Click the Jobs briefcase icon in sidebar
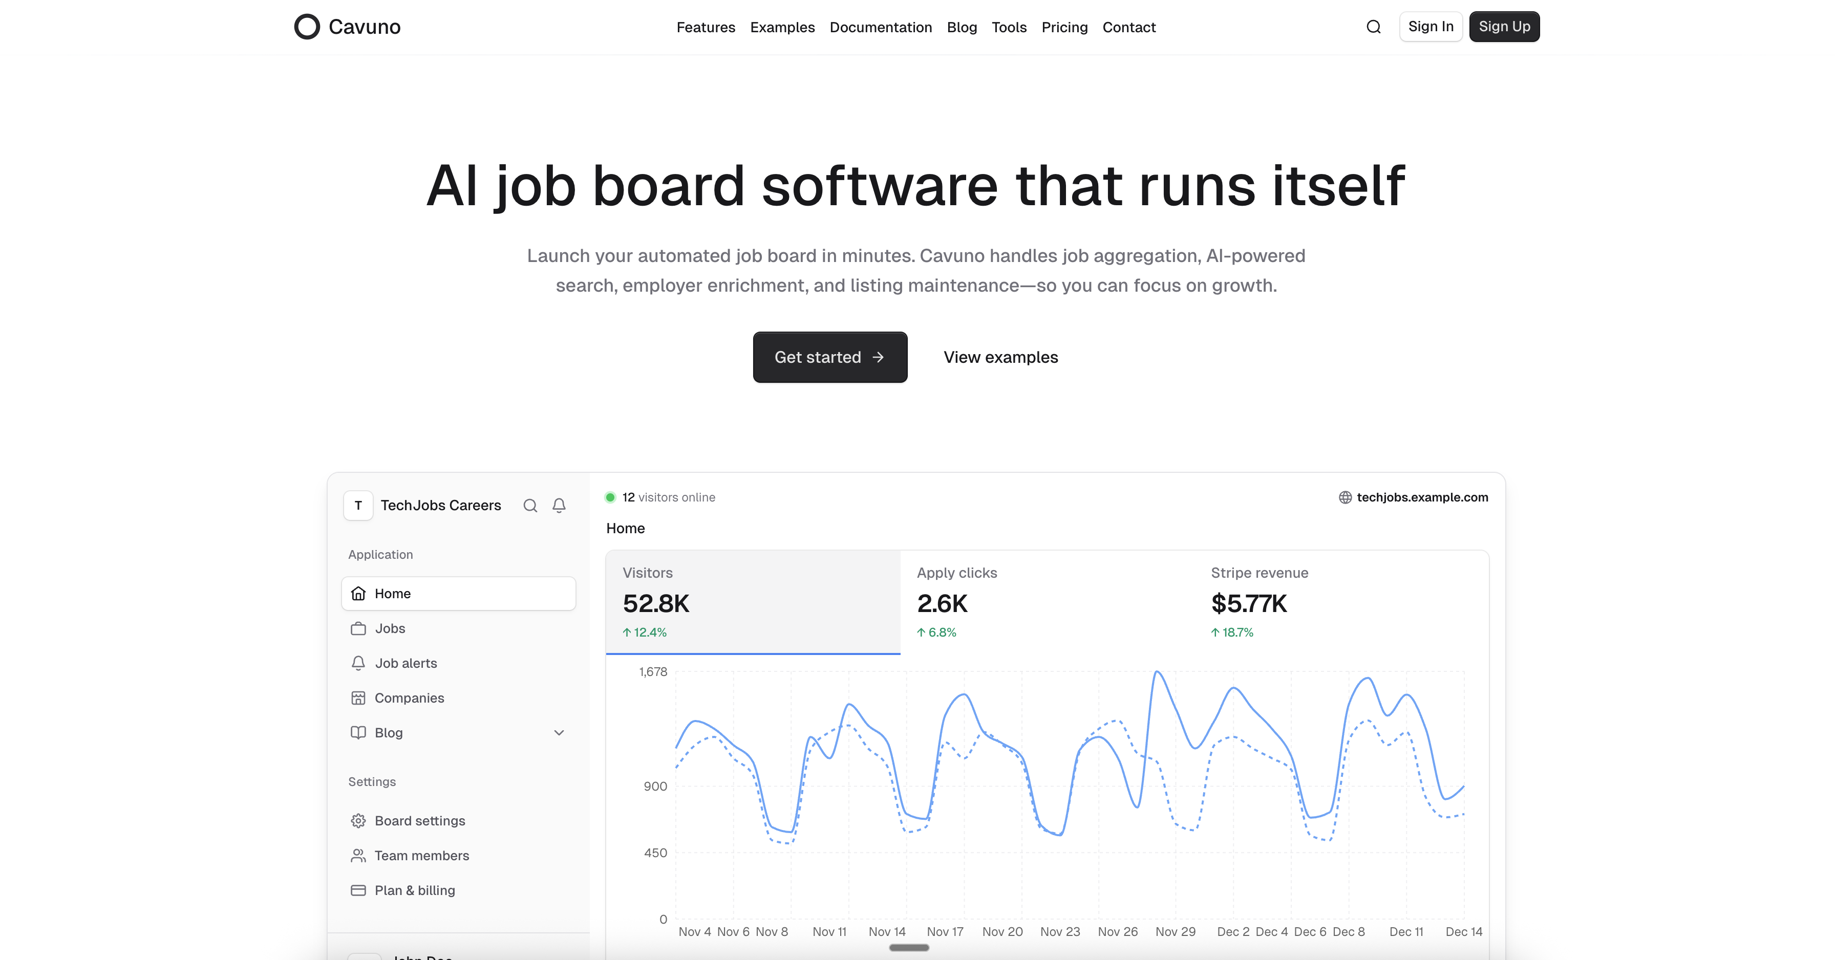Screen dimensions: 1835x960 pos(358,629)
